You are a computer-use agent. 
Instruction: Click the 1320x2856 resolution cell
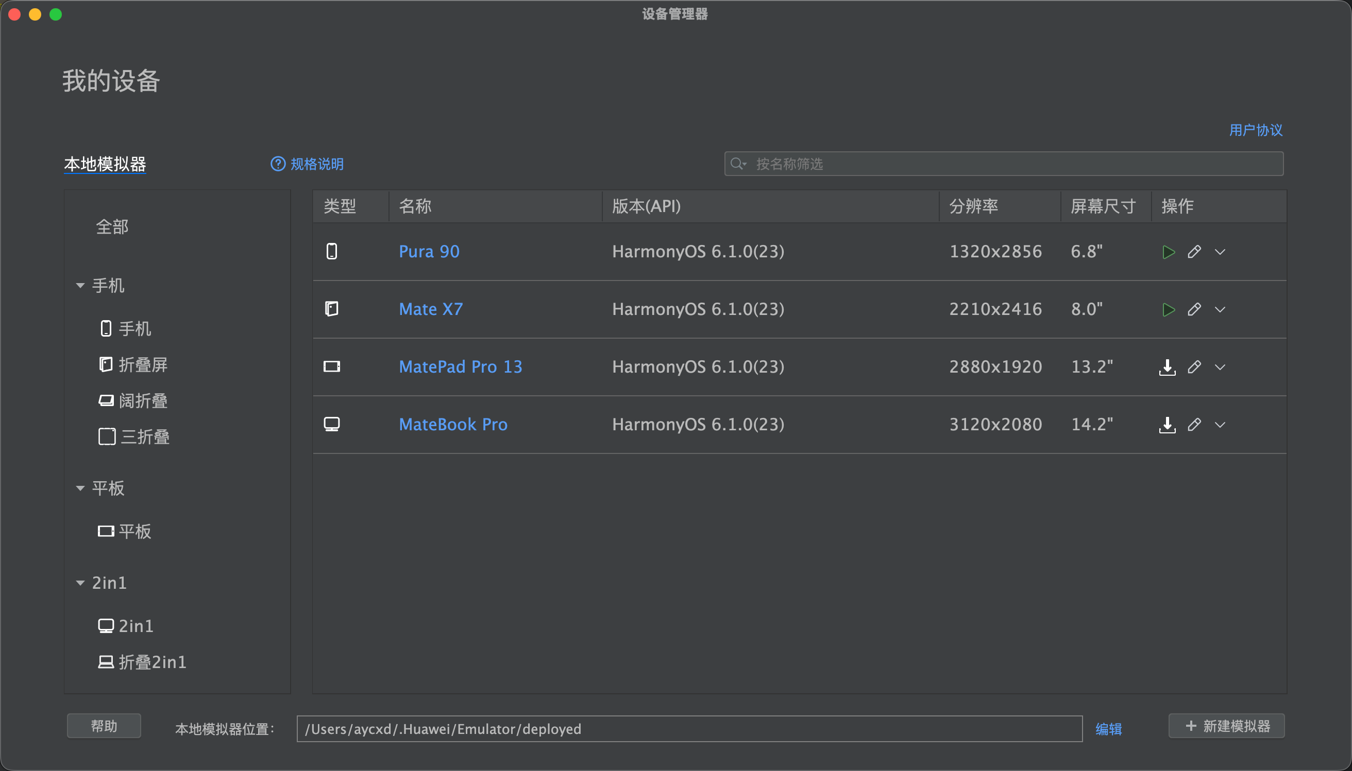(x=996, y=252)
